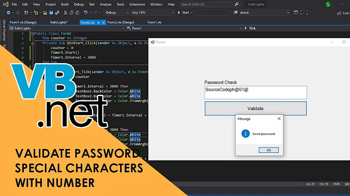The image size is (350, 196).
Task: Click the 'Good password' message text
Action: tap(263, 134)
